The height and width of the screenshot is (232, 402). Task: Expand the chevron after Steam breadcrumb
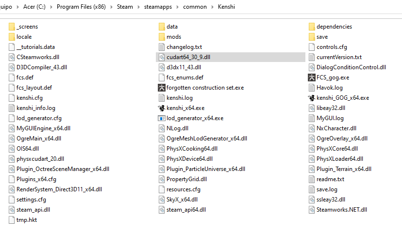(x=138, y=7)
